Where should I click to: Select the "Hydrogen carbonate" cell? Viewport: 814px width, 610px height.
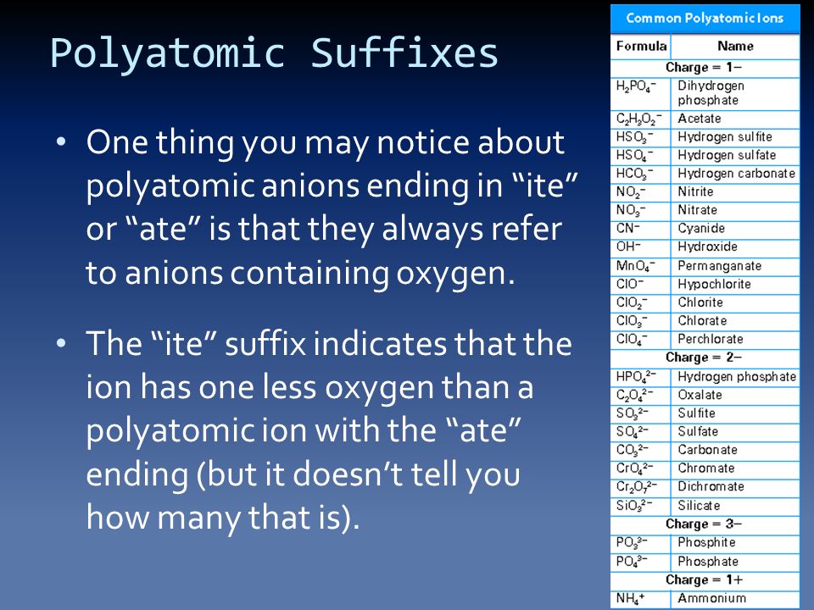pyautogui.click(x=735, y=173)
